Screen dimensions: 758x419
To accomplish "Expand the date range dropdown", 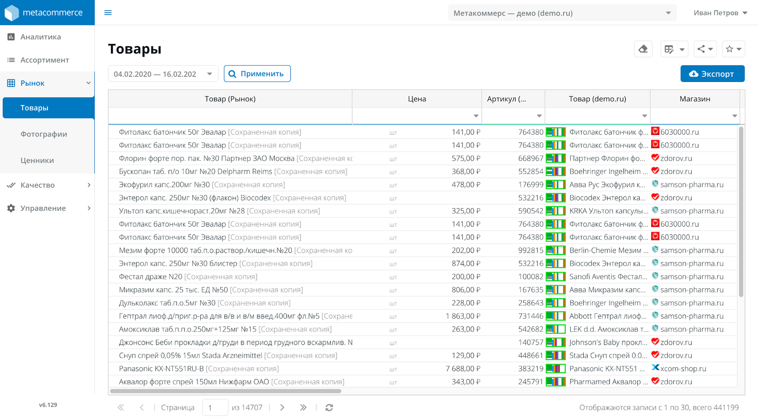I will tap(209, 74).
